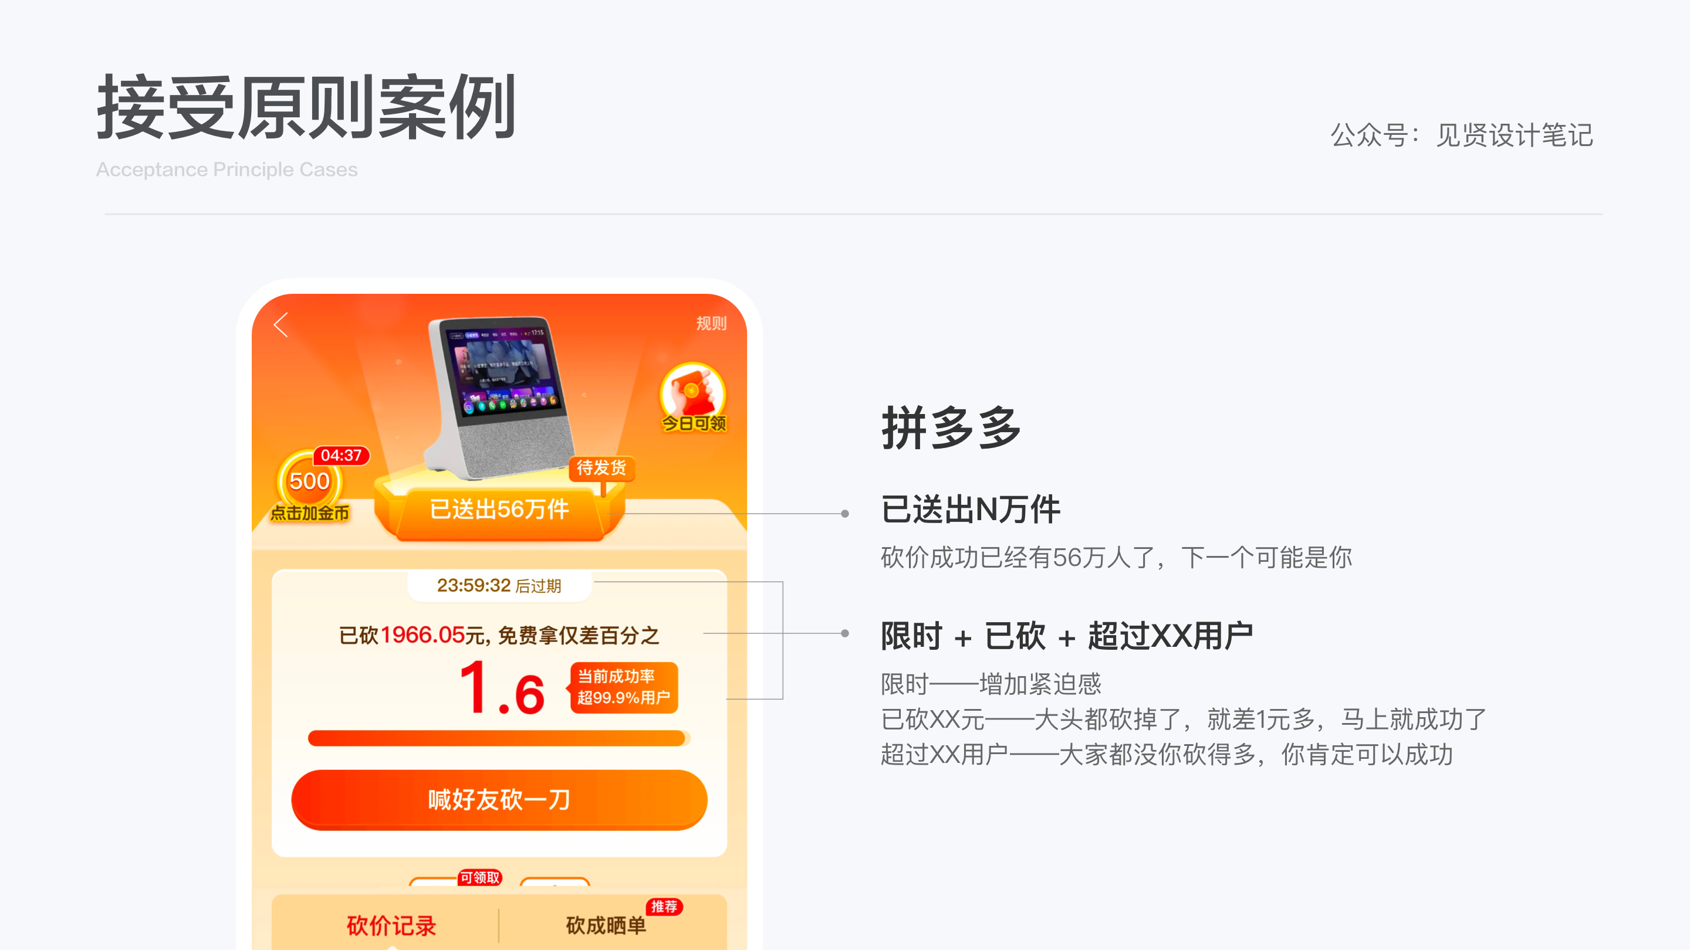1690x950 pixels.
Task: Open the 规则 rules link
Action: 711,323
